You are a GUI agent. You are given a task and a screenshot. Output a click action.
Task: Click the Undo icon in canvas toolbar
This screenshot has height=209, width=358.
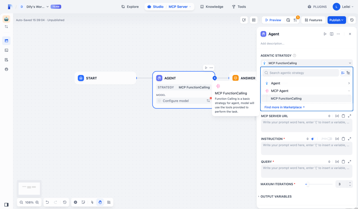tap(47, 202)
